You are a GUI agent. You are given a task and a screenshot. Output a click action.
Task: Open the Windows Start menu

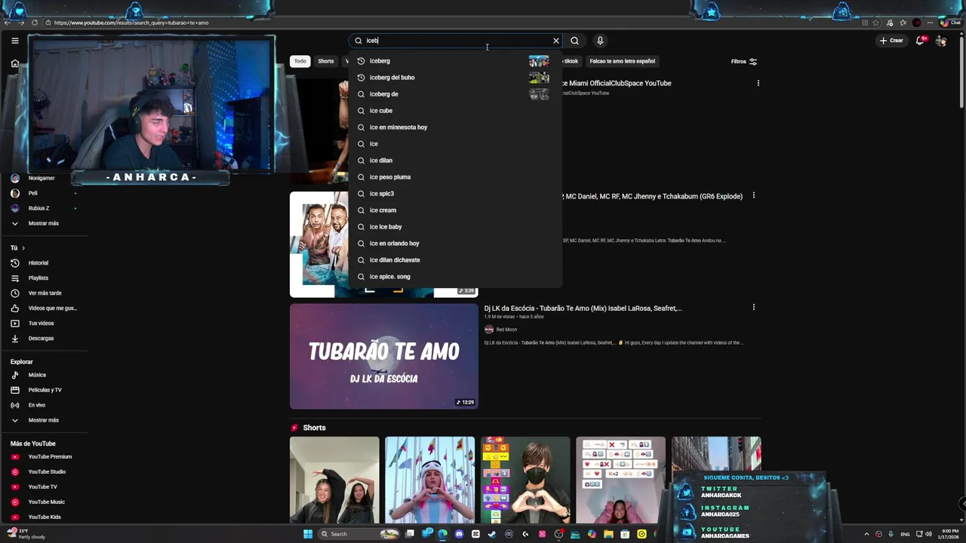[x=308, y=534]
